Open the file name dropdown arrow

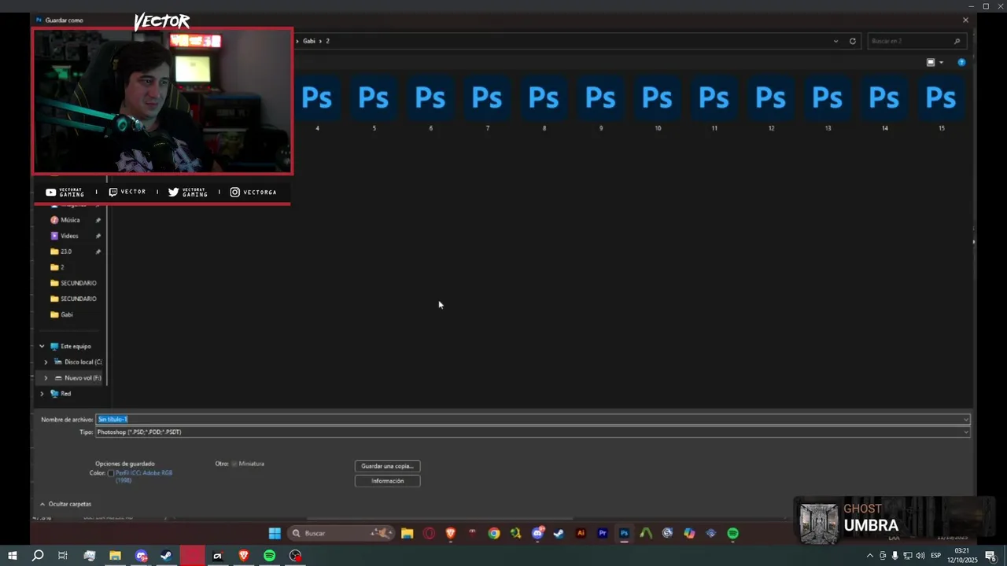tap(966, 419)
